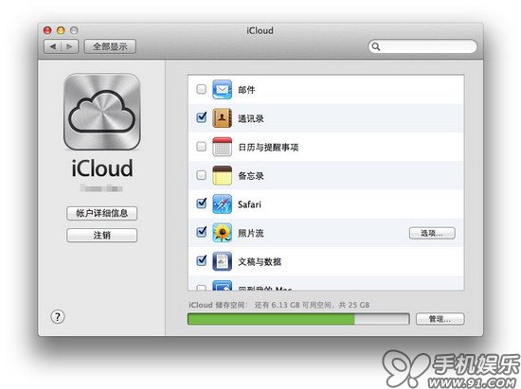Select the 文稿与数据 label text

pos(260,261)
